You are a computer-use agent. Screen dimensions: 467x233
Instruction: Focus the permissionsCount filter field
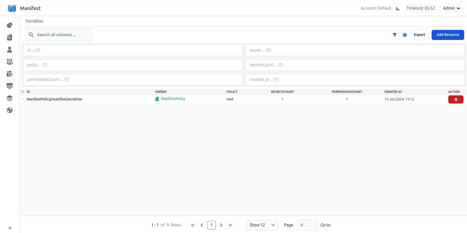(133, 80)
